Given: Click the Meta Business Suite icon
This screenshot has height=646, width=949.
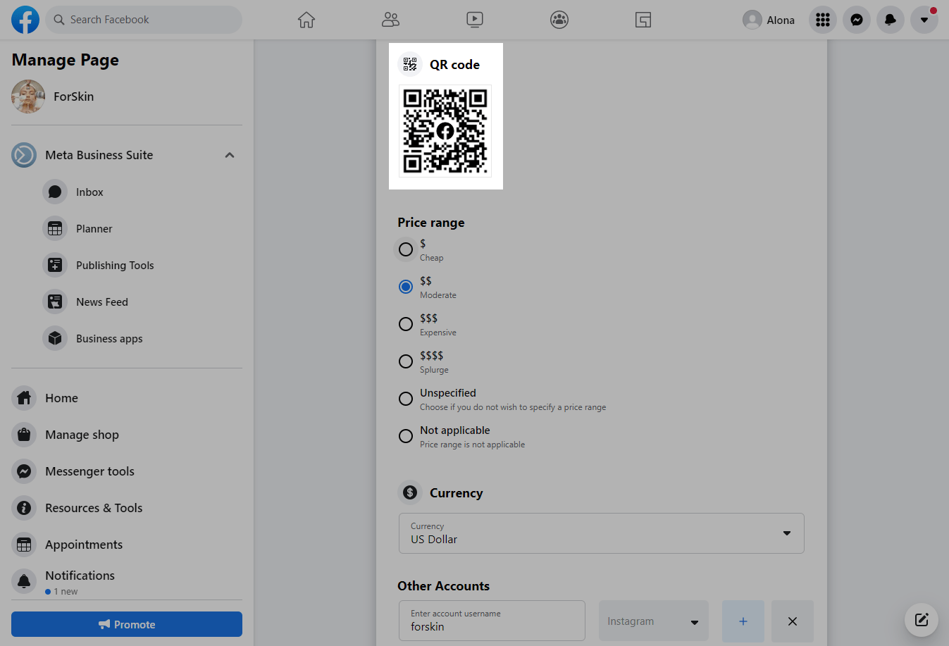Looking at the screenshot, I should click(x=24, y=155).
